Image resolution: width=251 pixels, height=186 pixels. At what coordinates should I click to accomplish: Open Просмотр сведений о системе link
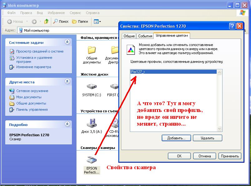pyautogui.click(x=40, y=51)
